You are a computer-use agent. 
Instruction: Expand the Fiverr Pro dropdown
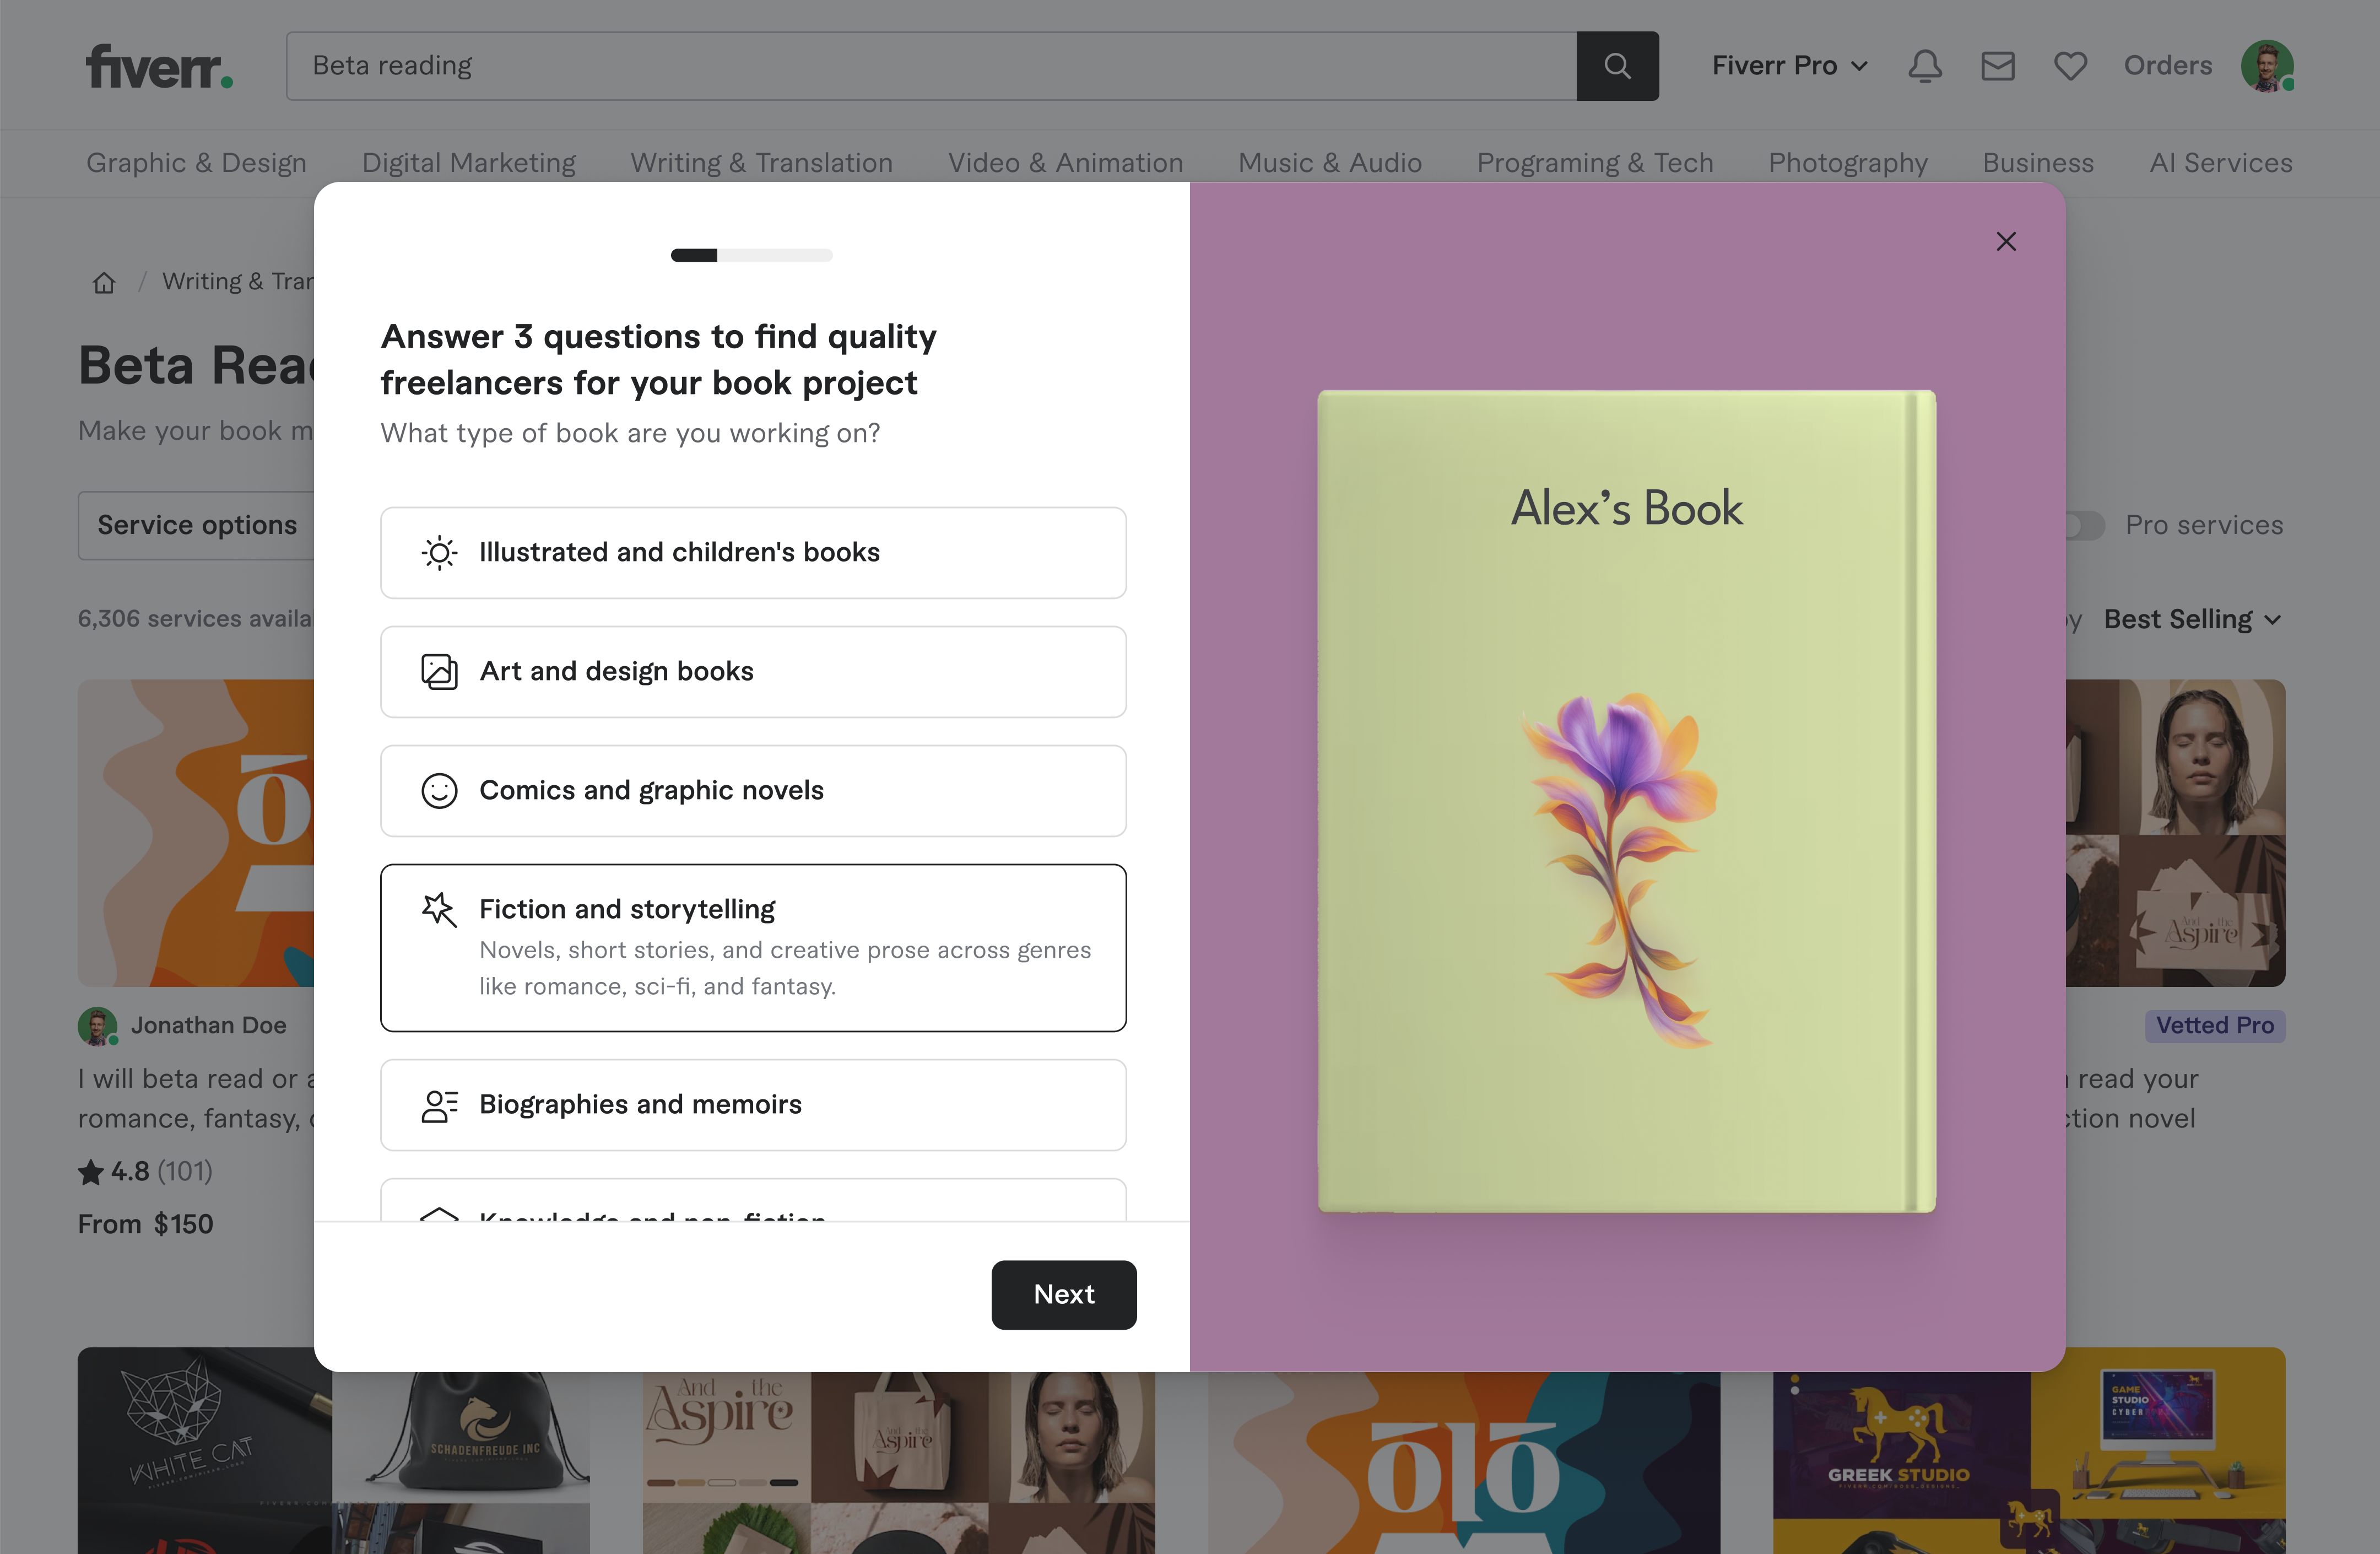coord(1789,66)
